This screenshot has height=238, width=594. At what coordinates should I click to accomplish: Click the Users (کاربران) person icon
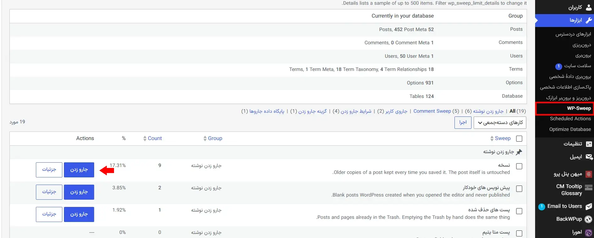[x=588, y=7]
